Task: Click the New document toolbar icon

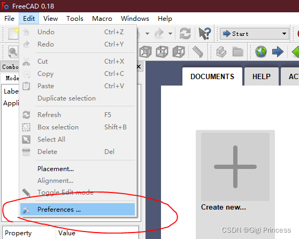Action: click(x=13, y=34)
